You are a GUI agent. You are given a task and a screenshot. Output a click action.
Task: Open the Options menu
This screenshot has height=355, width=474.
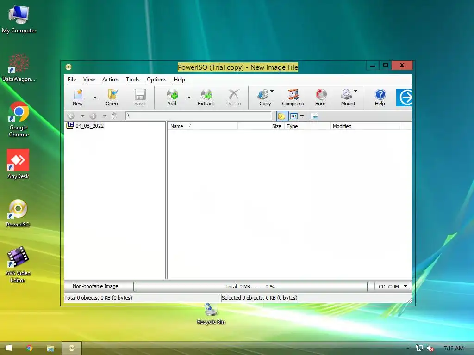(x=156, y=80)
